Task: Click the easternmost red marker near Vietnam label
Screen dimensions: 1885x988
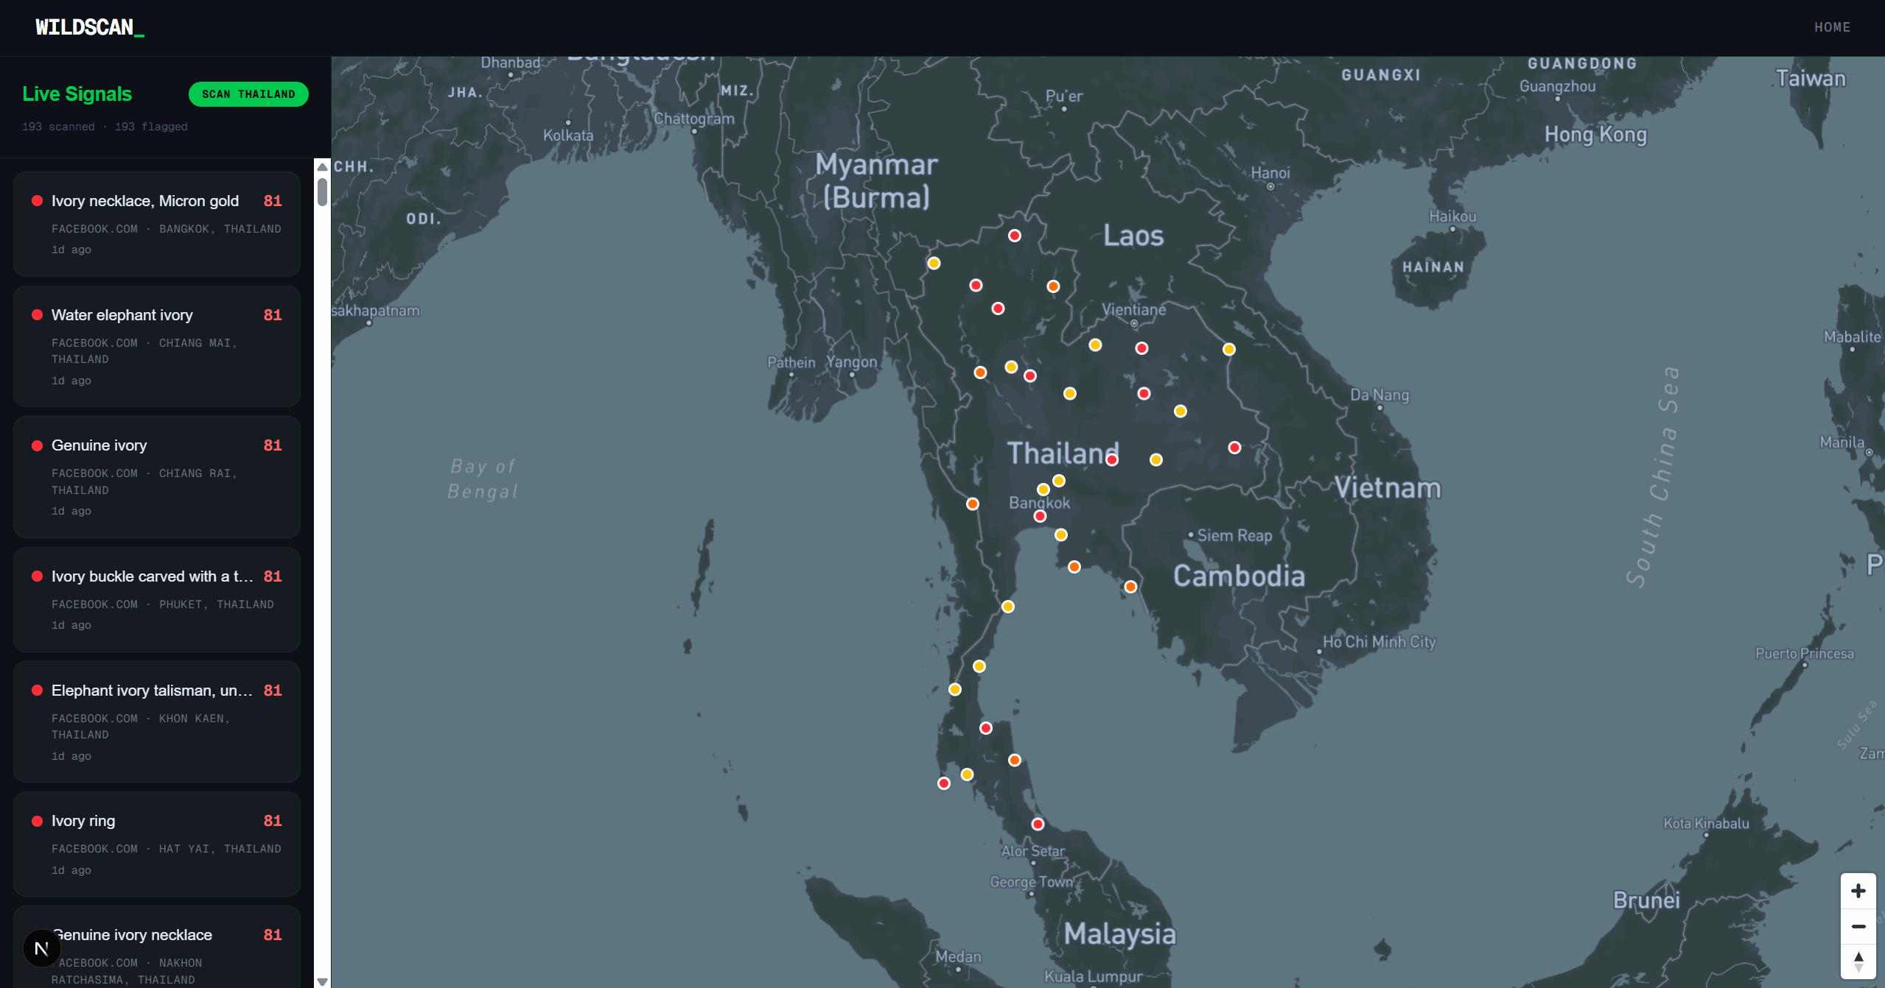Action: (x=1235, y=448)
